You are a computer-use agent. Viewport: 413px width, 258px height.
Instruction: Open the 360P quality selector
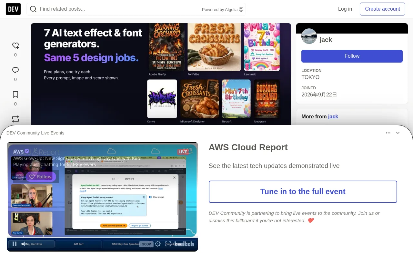click(146, 244)
